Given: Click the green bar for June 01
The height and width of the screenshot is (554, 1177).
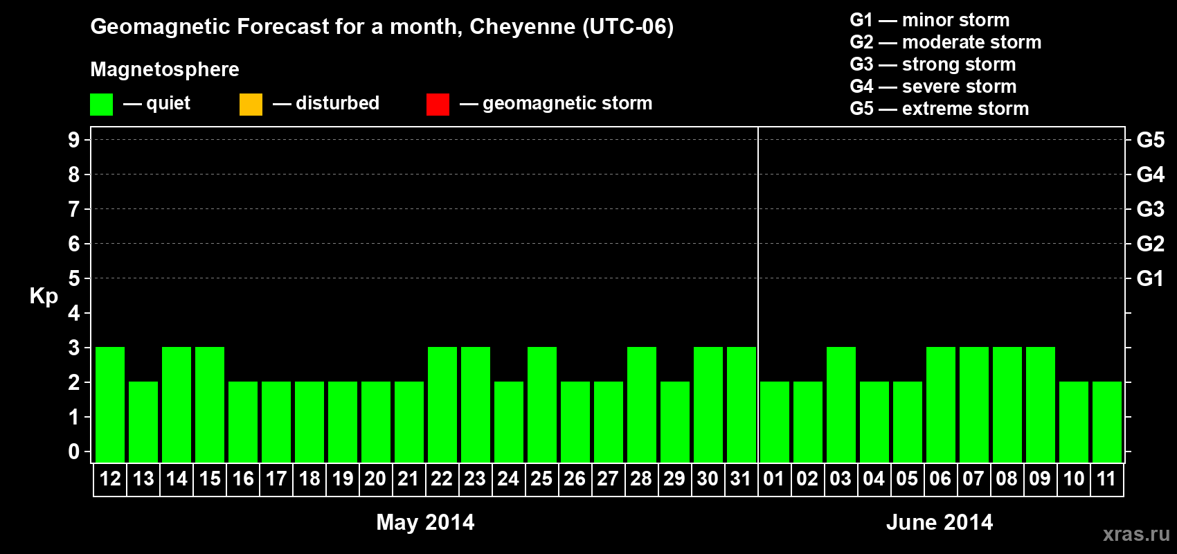Looking at the screenshot, I should coord(775,422).
